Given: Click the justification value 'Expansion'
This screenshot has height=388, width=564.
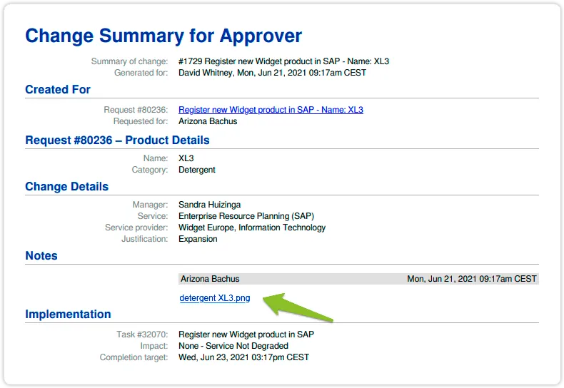Looking at the screenshot, I should pos(198,239).
